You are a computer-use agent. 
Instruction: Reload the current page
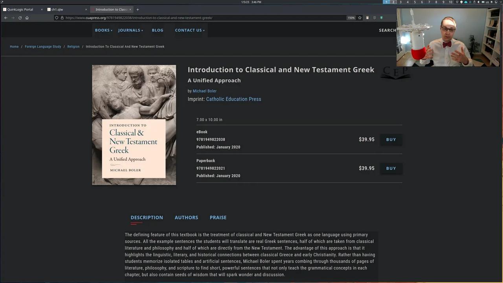tap(20, 18)
